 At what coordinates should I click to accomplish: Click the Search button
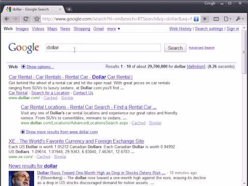(x=175, y=48)
